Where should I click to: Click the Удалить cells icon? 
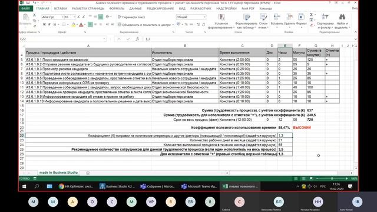pos(289,17)
